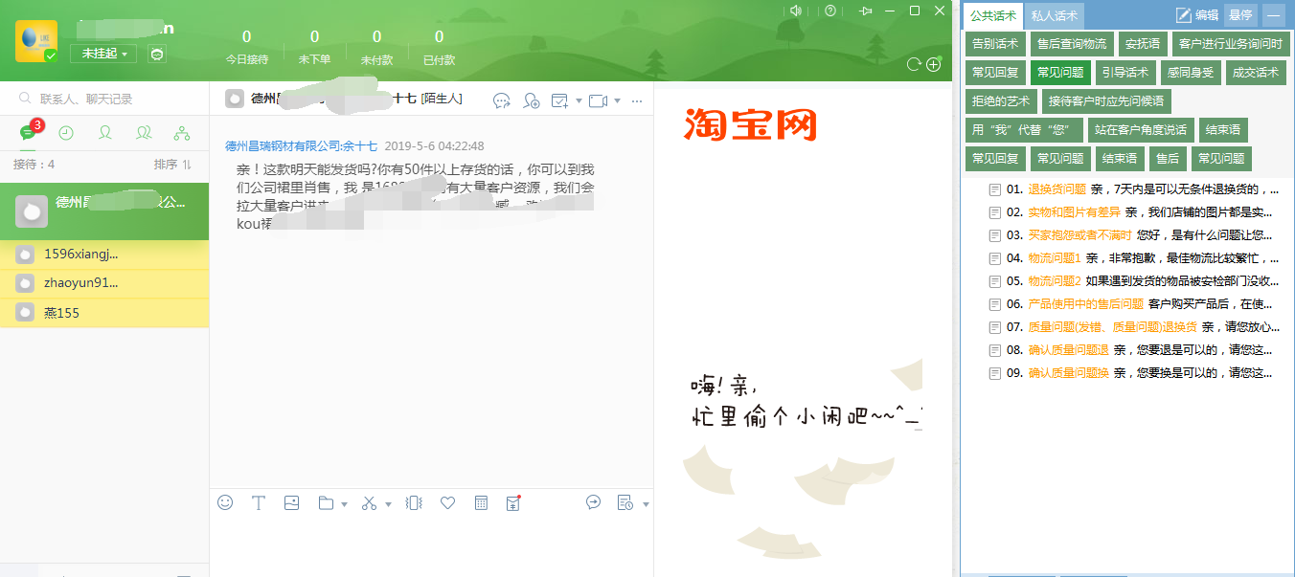Open the sender name link 德州昌瑞钢材有限公司:余十七
The image size is (1295, 577).
pyautogui.click(x=301, y=146)
